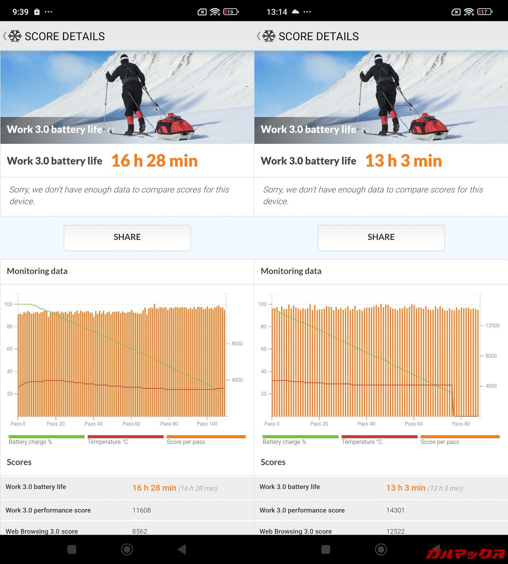Share the 16 h 28 min result
The height and width of the screenshot is (564, 508).
pos(127,237)
